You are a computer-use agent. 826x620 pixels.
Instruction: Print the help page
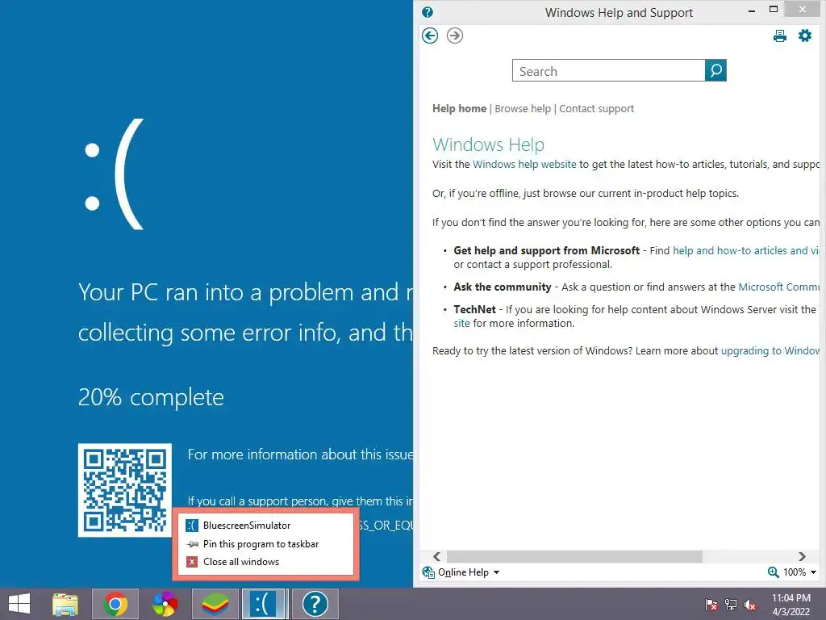click(780, 36)
